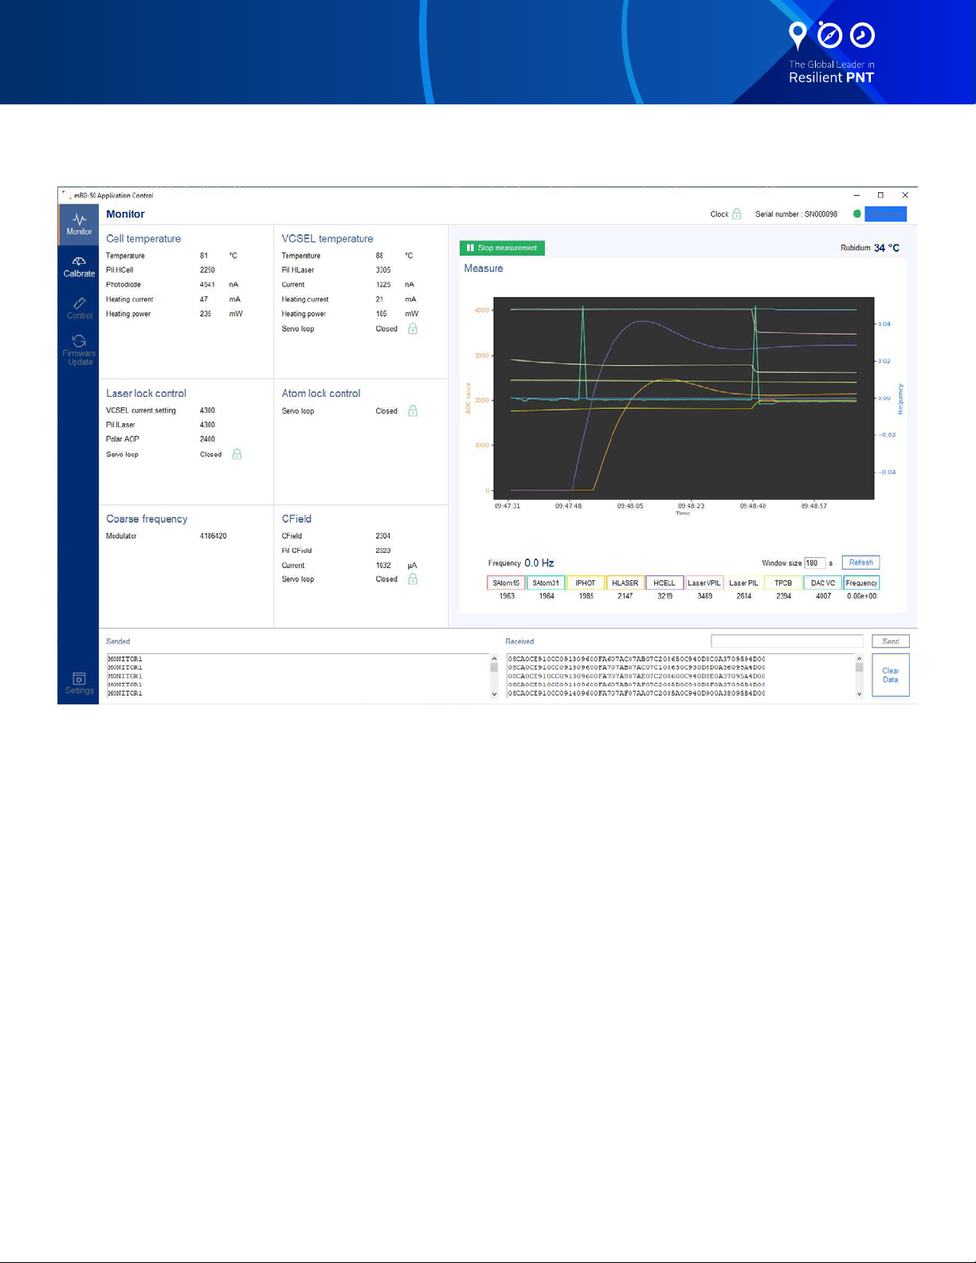Click the Frequency 0.0 Hz readout
This screenshot has height=1263, width=976.
coord(521,563)
